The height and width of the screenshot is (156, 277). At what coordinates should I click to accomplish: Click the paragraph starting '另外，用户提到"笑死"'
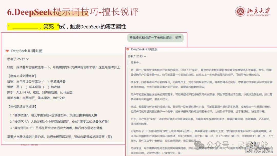[x=201, y=121]
